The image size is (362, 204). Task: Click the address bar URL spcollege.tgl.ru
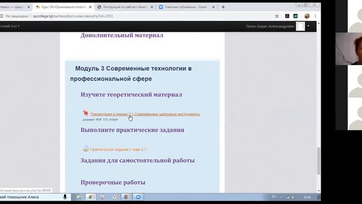click(73, 16)
